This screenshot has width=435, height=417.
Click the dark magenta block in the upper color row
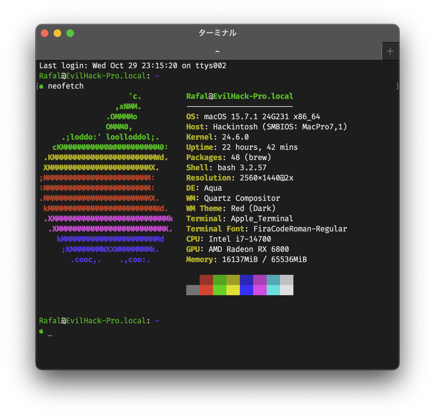(x=260, y=280)
